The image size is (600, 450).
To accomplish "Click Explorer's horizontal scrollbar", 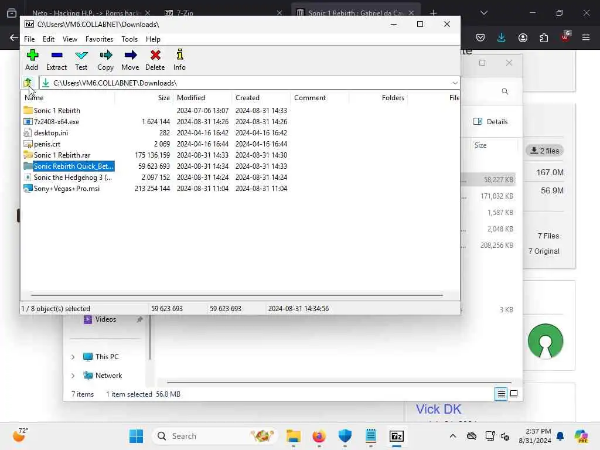I will tap(339, 382).
